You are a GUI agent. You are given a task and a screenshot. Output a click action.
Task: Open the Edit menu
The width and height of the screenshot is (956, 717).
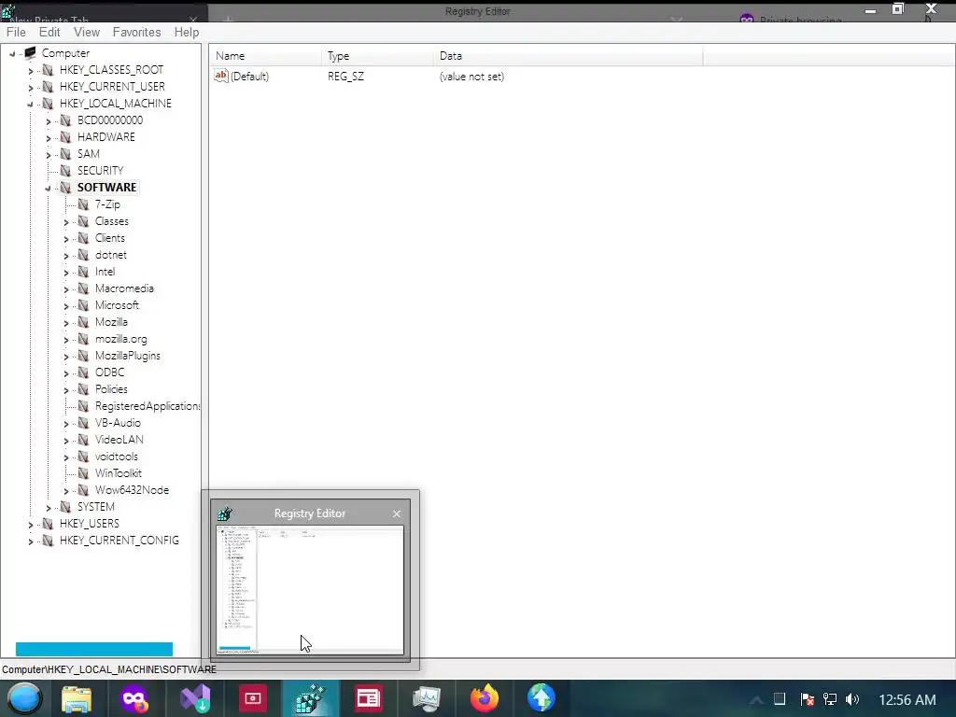tap(49, 32)
